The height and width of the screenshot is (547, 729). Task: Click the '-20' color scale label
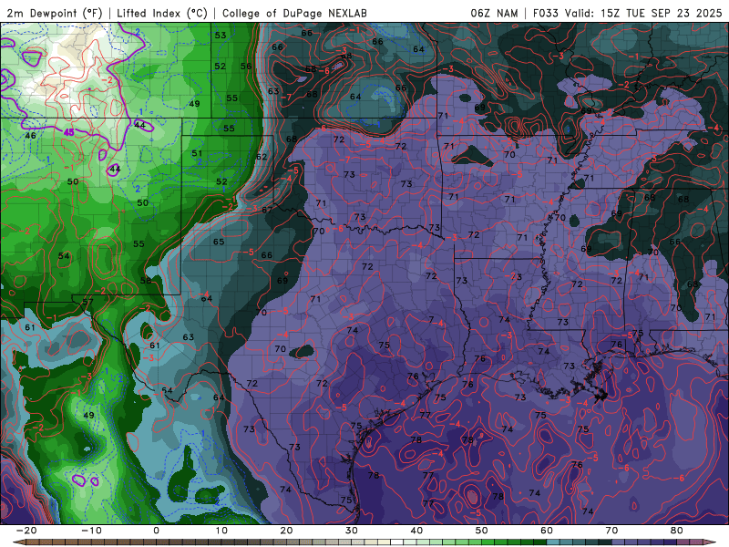(26, 531)
